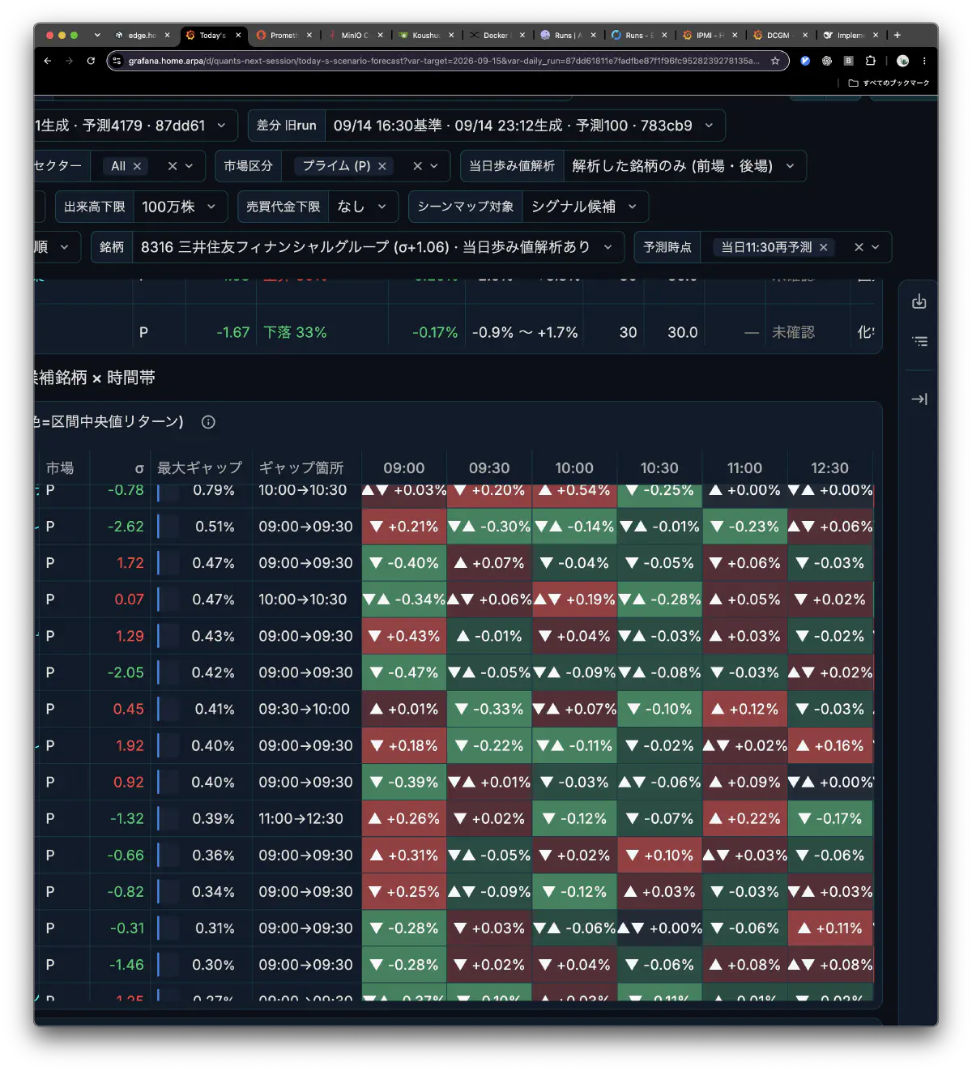The image size is (972, 1071).
Task: Remove the プライム (P) chip
Action: 382,166
